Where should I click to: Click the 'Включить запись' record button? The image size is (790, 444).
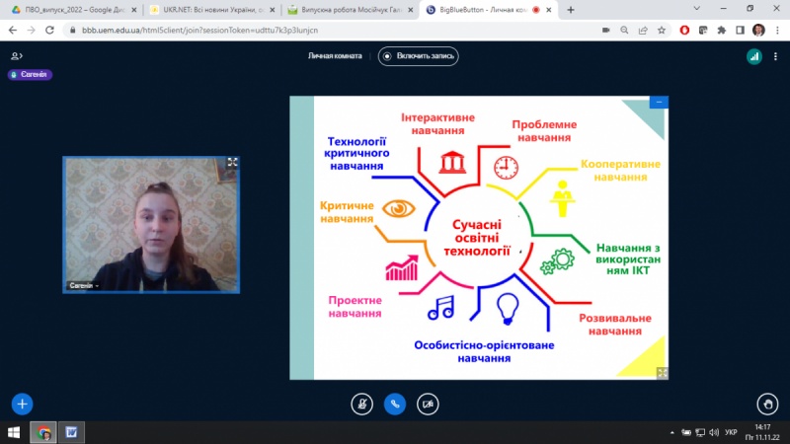click(x=419, y=56)
